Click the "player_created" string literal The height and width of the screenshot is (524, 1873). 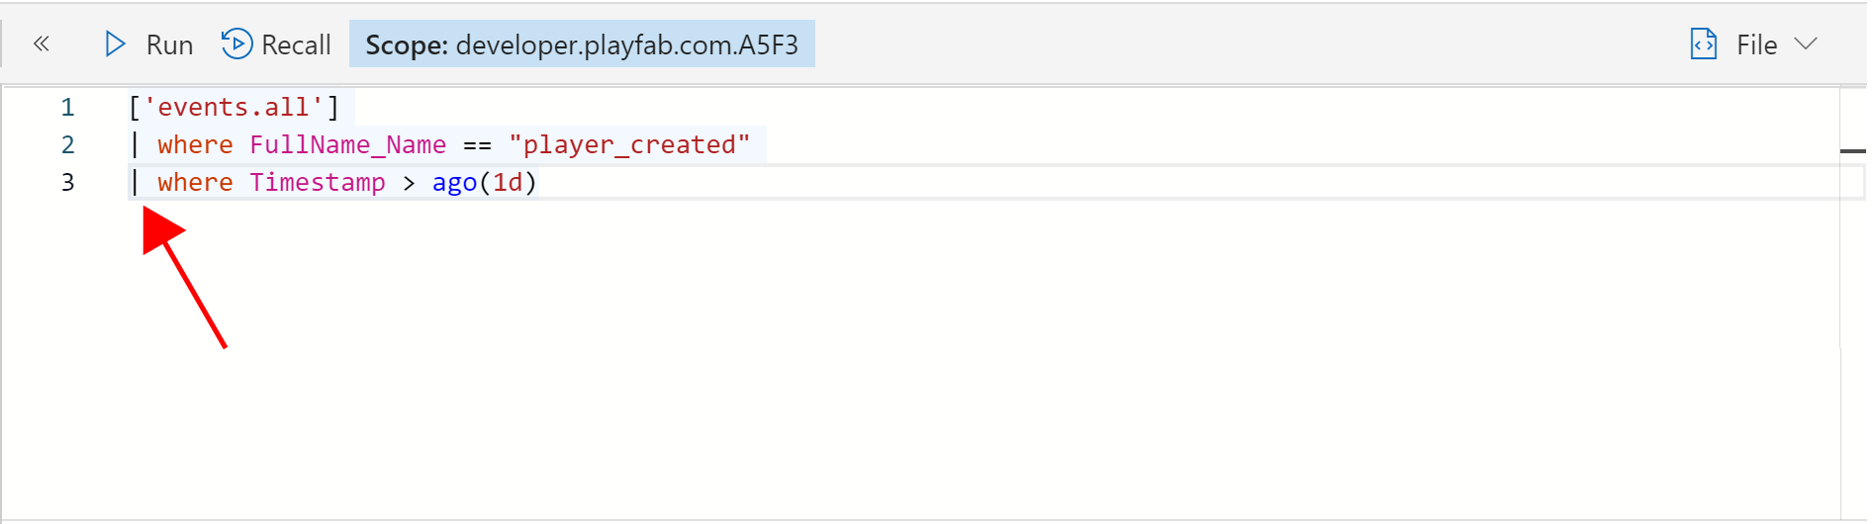pos(629,144)
